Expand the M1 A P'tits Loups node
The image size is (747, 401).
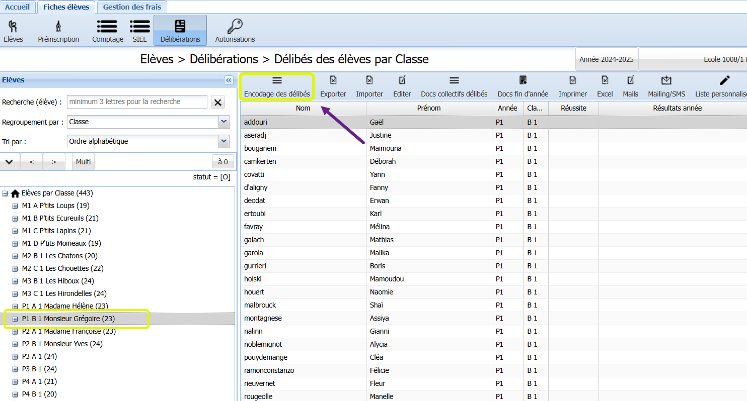point(15,206)
